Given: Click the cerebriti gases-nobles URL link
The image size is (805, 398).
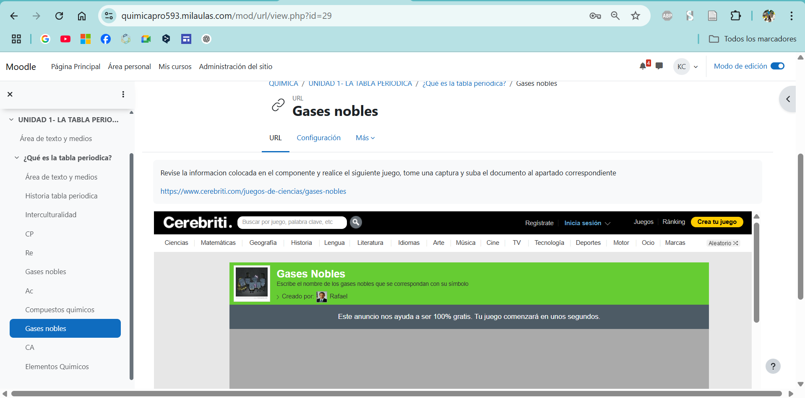Looking at the screenshot, I should pyautogui.click(x=253, y=191).
